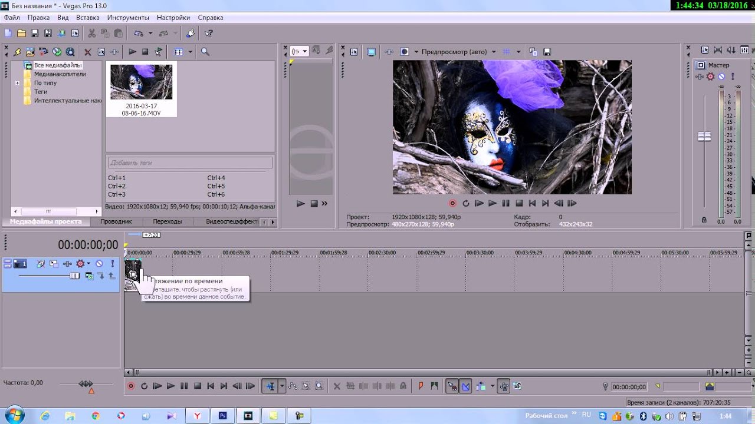
Task: Save snapshot to file icon in preview window
Action: click(547, 52)
